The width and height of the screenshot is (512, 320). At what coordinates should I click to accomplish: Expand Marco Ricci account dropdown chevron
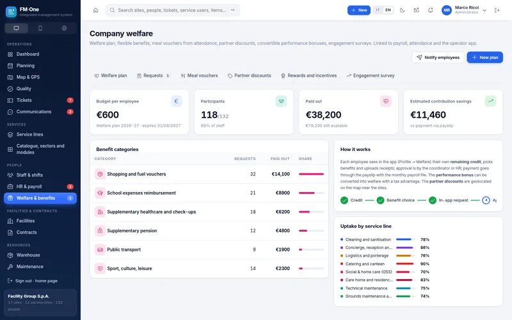pos(484,10)
